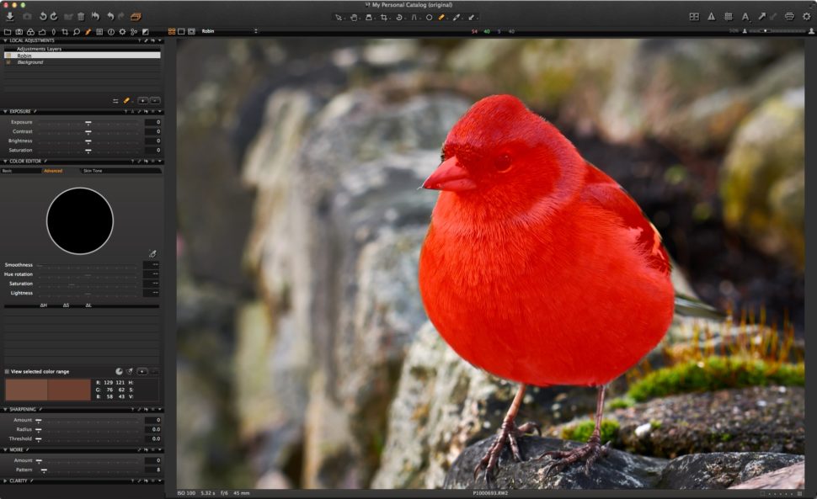The image size is (817, 499).
Task: Select the color picker in the Color Editor
Action: pyautogui.click(x=152, y=254)
